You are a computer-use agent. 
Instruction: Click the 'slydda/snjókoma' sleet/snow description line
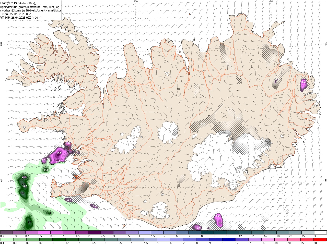point(31,10)
